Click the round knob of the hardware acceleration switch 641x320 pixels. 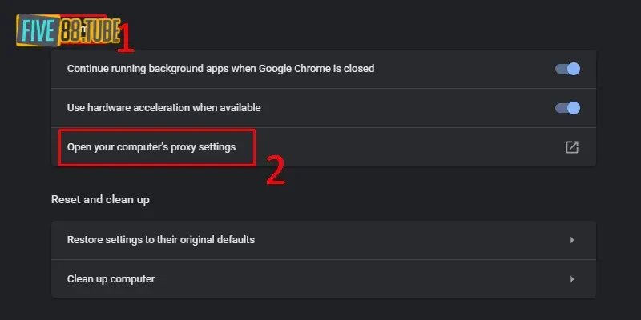574,108
